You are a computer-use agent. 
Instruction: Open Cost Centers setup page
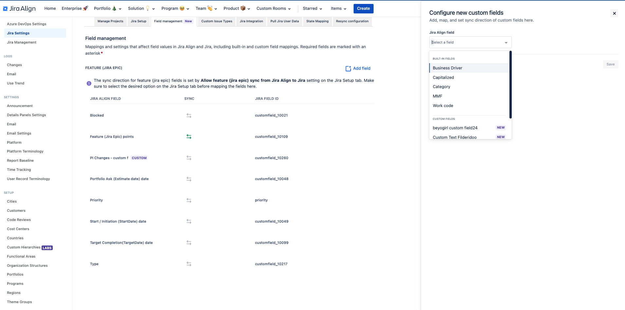pyautogui.click(x=18, y=229)
